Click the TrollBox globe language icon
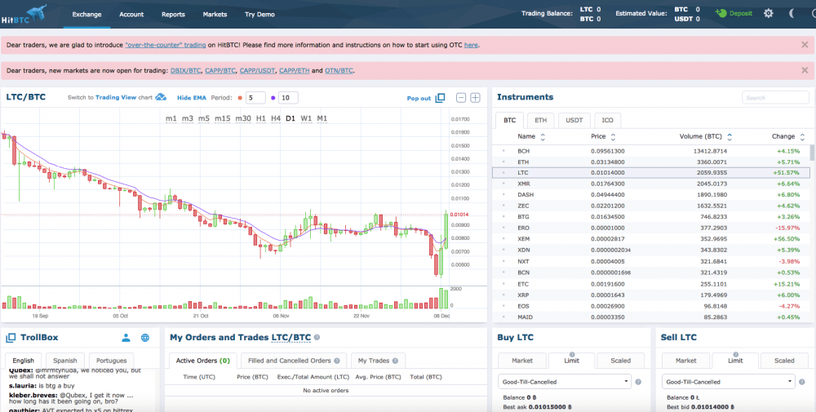816x412 pixels. (x=145, y=338)
